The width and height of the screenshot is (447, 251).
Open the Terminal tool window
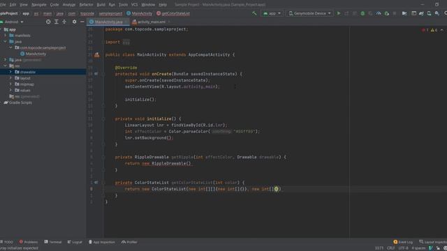click(x=53, y=242)
